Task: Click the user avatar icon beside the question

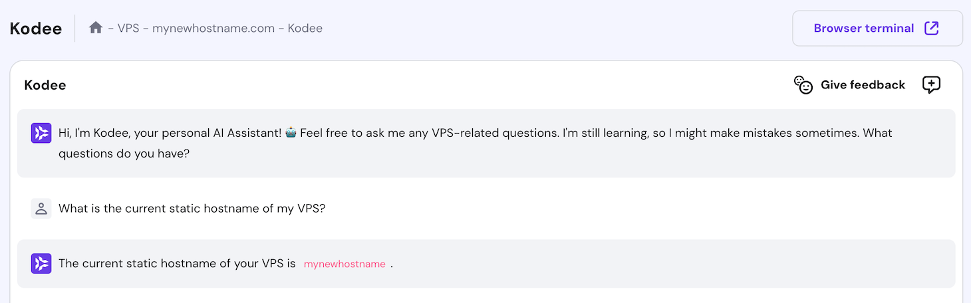Action: (x=41, y=209)
